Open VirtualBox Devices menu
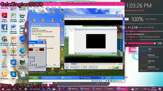Screen dimensions: 163x91 pyautogui.click(x=54, y=7)
